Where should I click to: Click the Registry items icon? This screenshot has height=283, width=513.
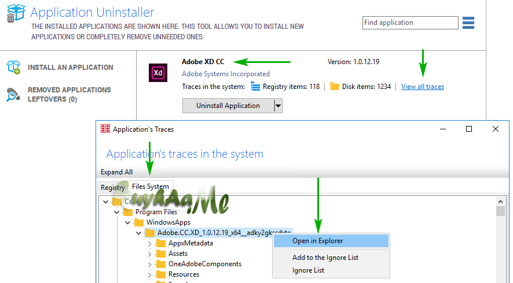point(255,87)
